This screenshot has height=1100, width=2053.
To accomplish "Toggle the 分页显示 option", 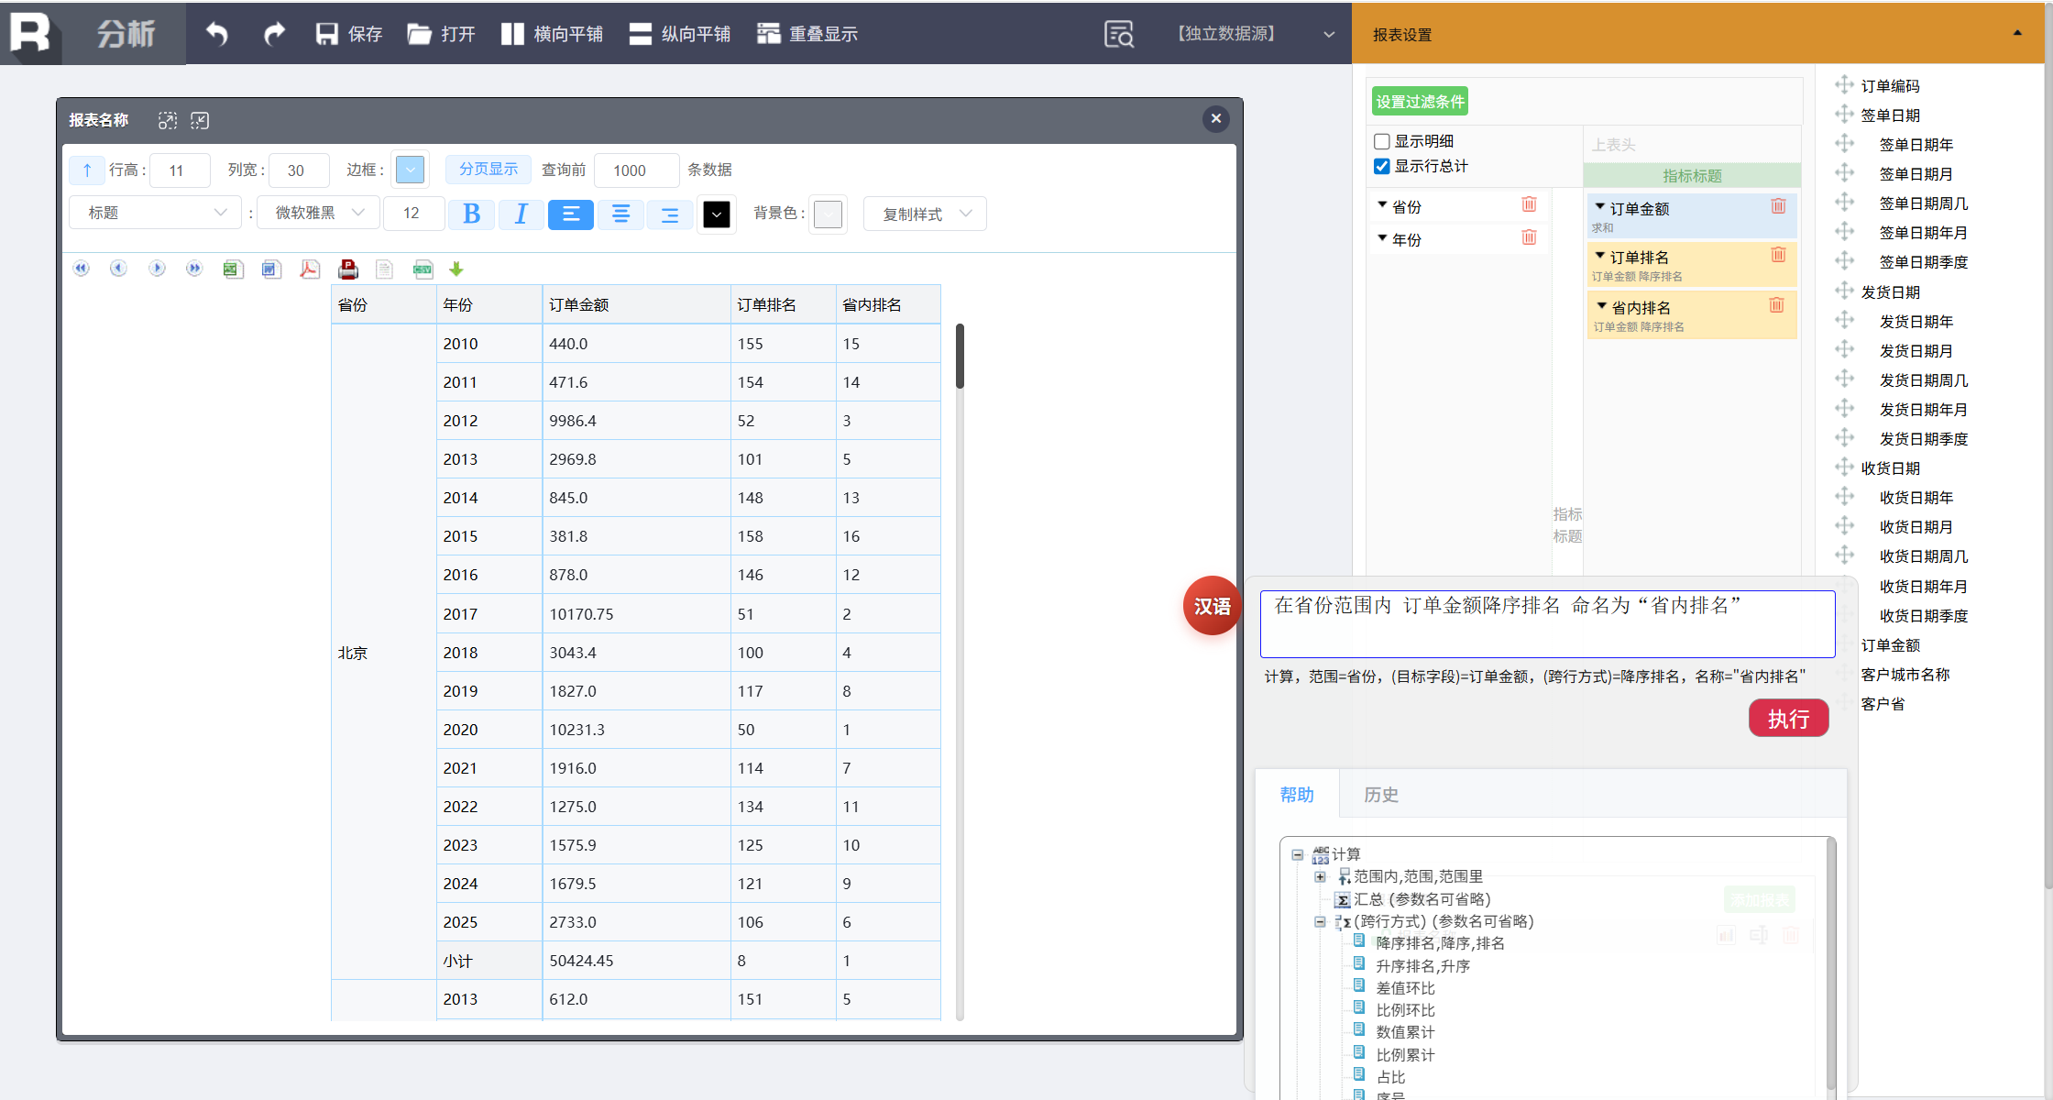I will click(x=488, y=170).
